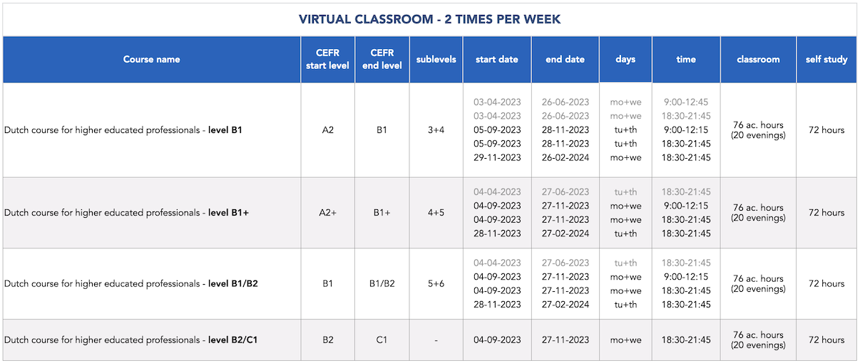Click the start date column header
Image resolution: width=860 pixels, height=363 pixels.
click(497, 59)
